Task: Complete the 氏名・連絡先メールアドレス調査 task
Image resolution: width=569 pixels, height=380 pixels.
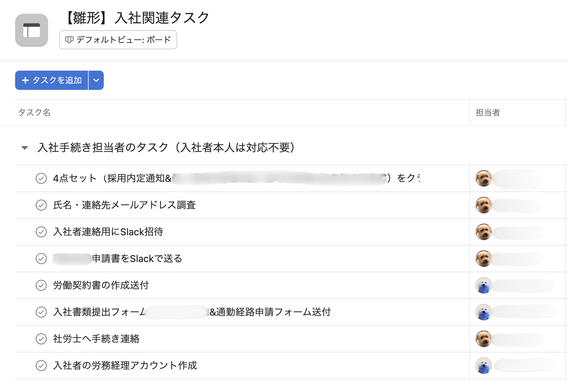Action: coord(41,205)
